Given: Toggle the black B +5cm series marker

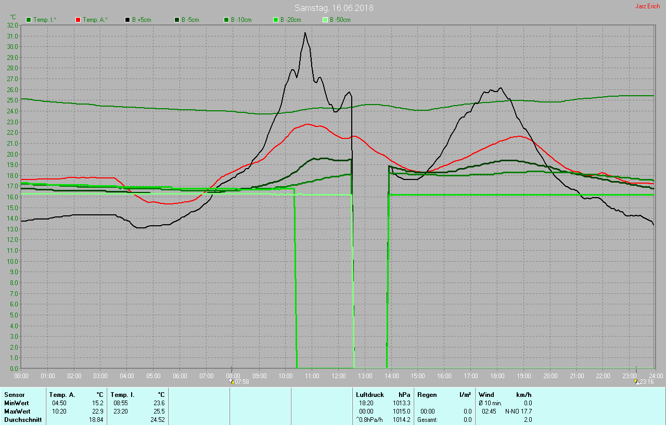Looking at the screenshot, I should (x=127, y=20).
